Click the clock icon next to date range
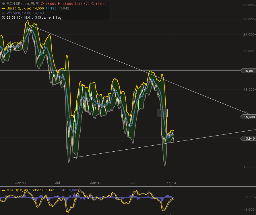This screenshot has height=215, width=256. (3, 17)
